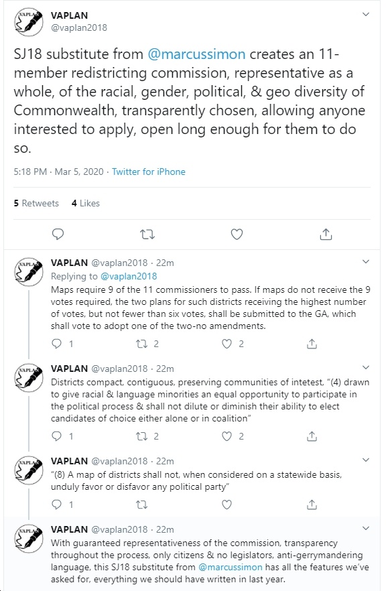The width and height of the screenshot is (390, 591).
Task: Like the 'Maps require 9 of the 11' reply
Action: pyautogui.click(x=226, y=344)
